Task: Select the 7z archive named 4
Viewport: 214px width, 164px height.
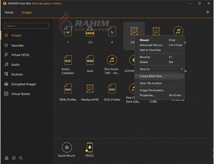Action: 112,32
